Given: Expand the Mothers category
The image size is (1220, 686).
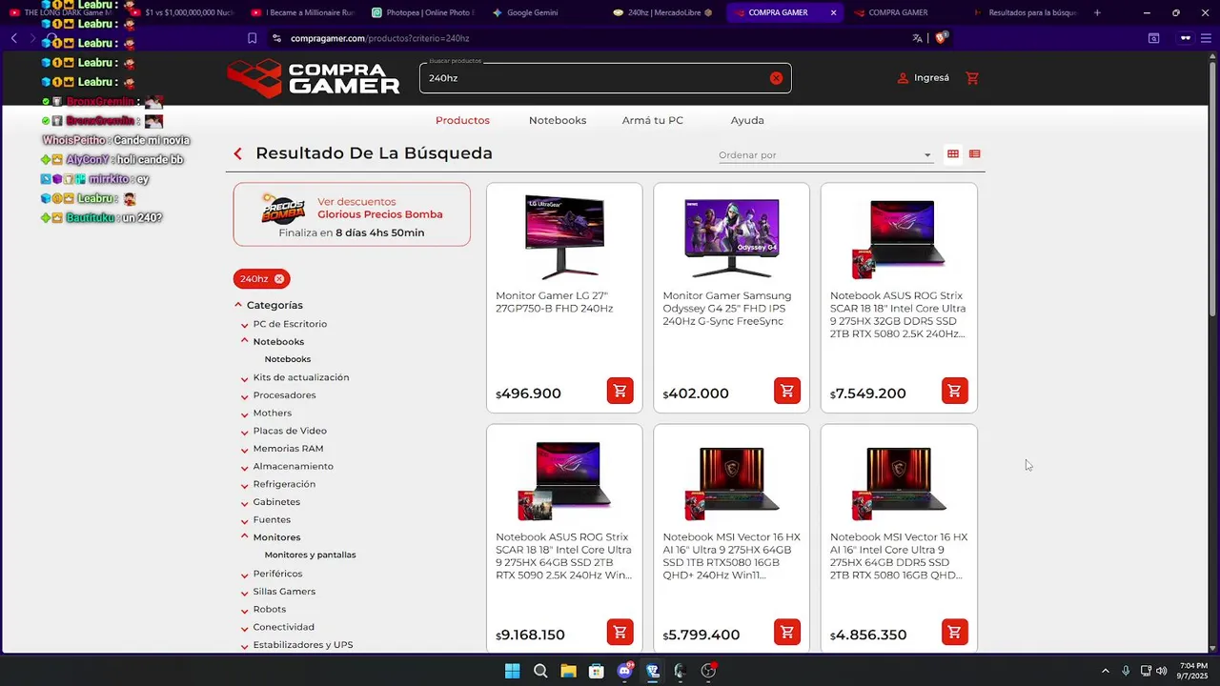Looking at the screenshot, I should [x=245, y=414].
